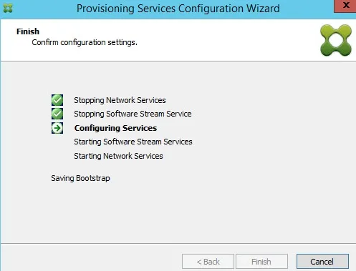Click the checkmark beside Stopping Network Services

coord(57,100)
